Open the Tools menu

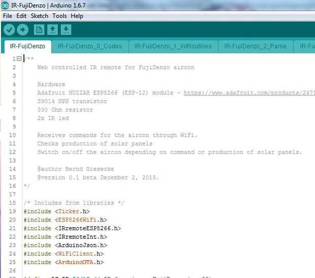tap(59, 16)
